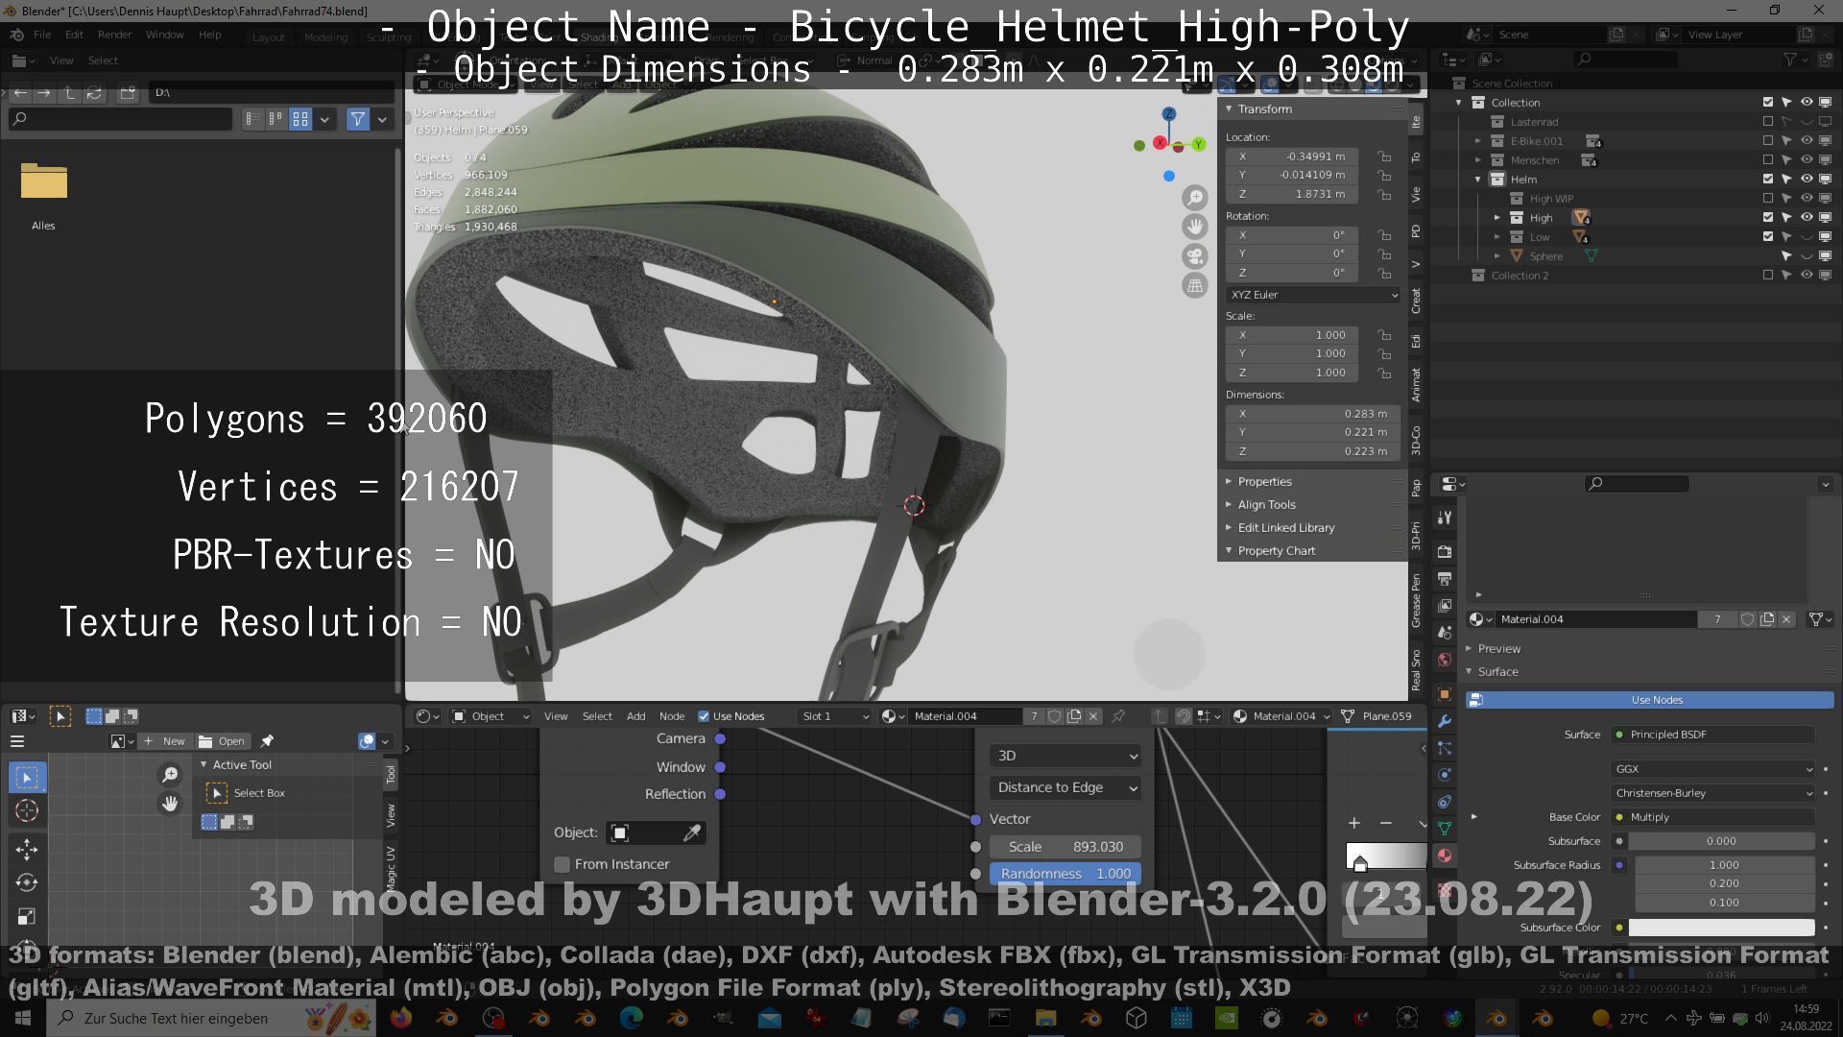Enable the Lastenrad collection checkbox
The image size is (1843, 1037).
tap(1768, 121)
